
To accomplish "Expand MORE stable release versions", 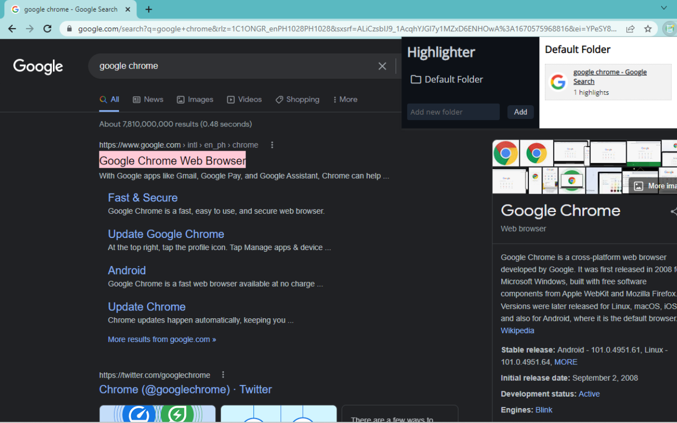I will pyautogui.click(x=566, y=362).
